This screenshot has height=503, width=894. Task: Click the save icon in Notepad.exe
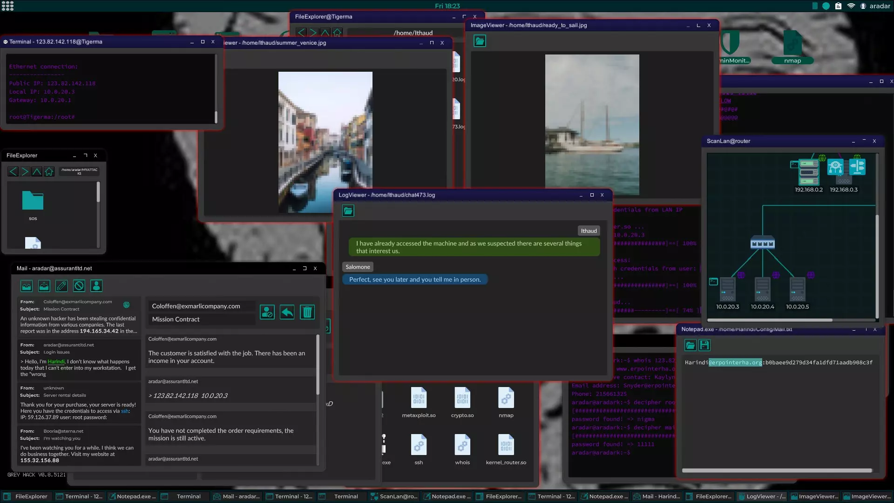coord(704,345)
